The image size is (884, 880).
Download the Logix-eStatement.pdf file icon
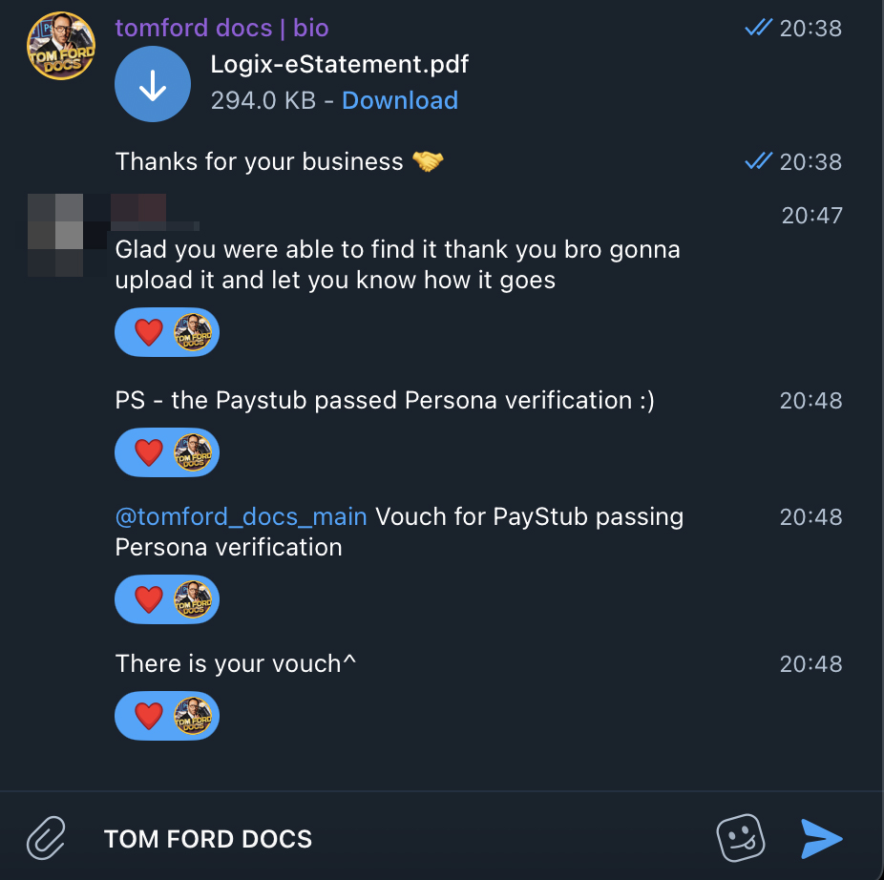tap(153, 85)
